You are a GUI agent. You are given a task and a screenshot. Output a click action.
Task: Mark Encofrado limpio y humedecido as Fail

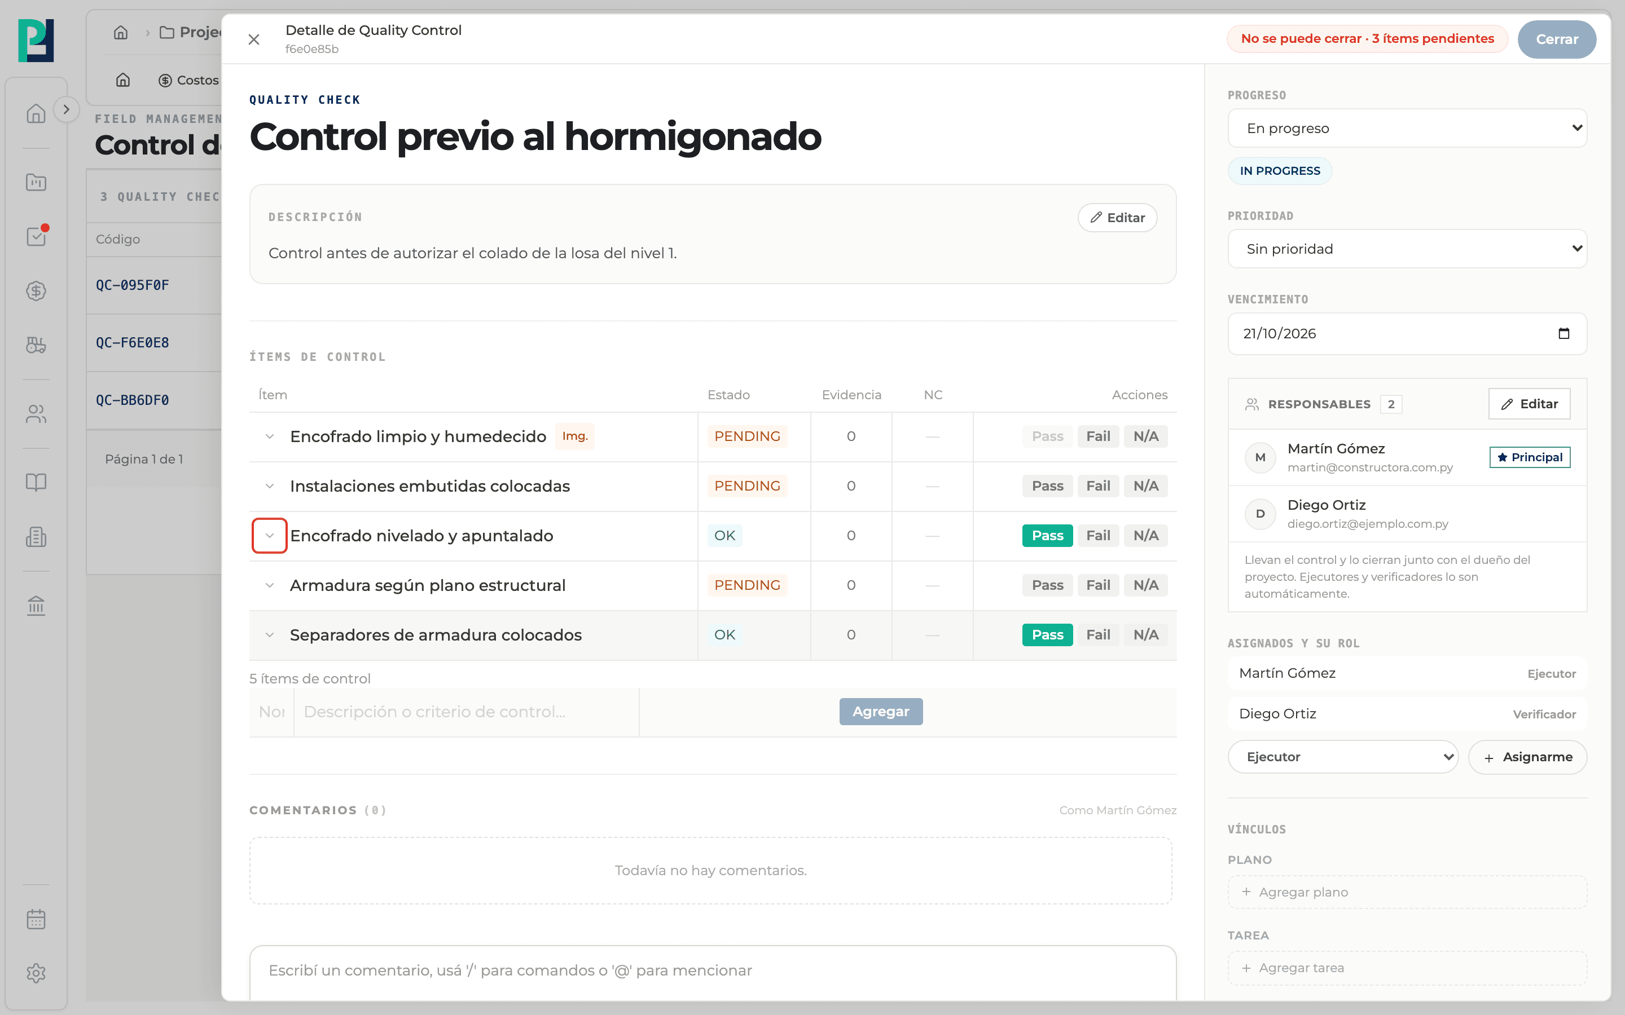click(x=1098, y=436)
